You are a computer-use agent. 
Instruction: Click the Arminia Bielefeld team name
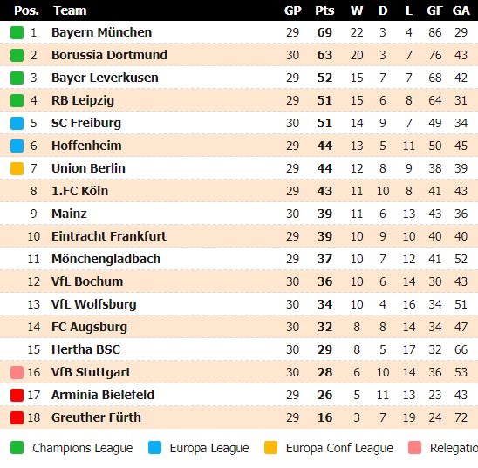pos(103,395)
